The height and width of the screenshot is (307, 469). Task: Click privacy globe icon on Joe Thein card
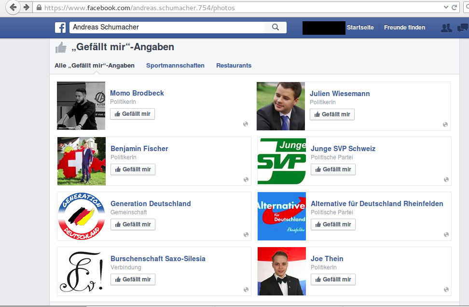coord(446,290)
